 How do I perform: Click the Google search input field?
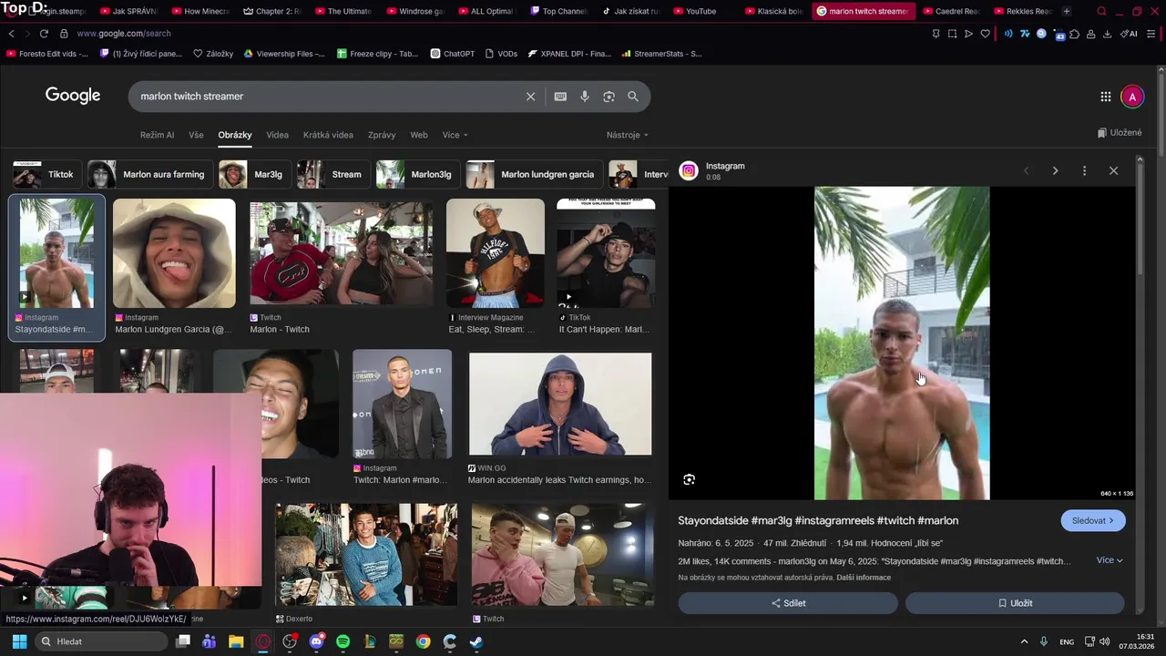[328, 97]
